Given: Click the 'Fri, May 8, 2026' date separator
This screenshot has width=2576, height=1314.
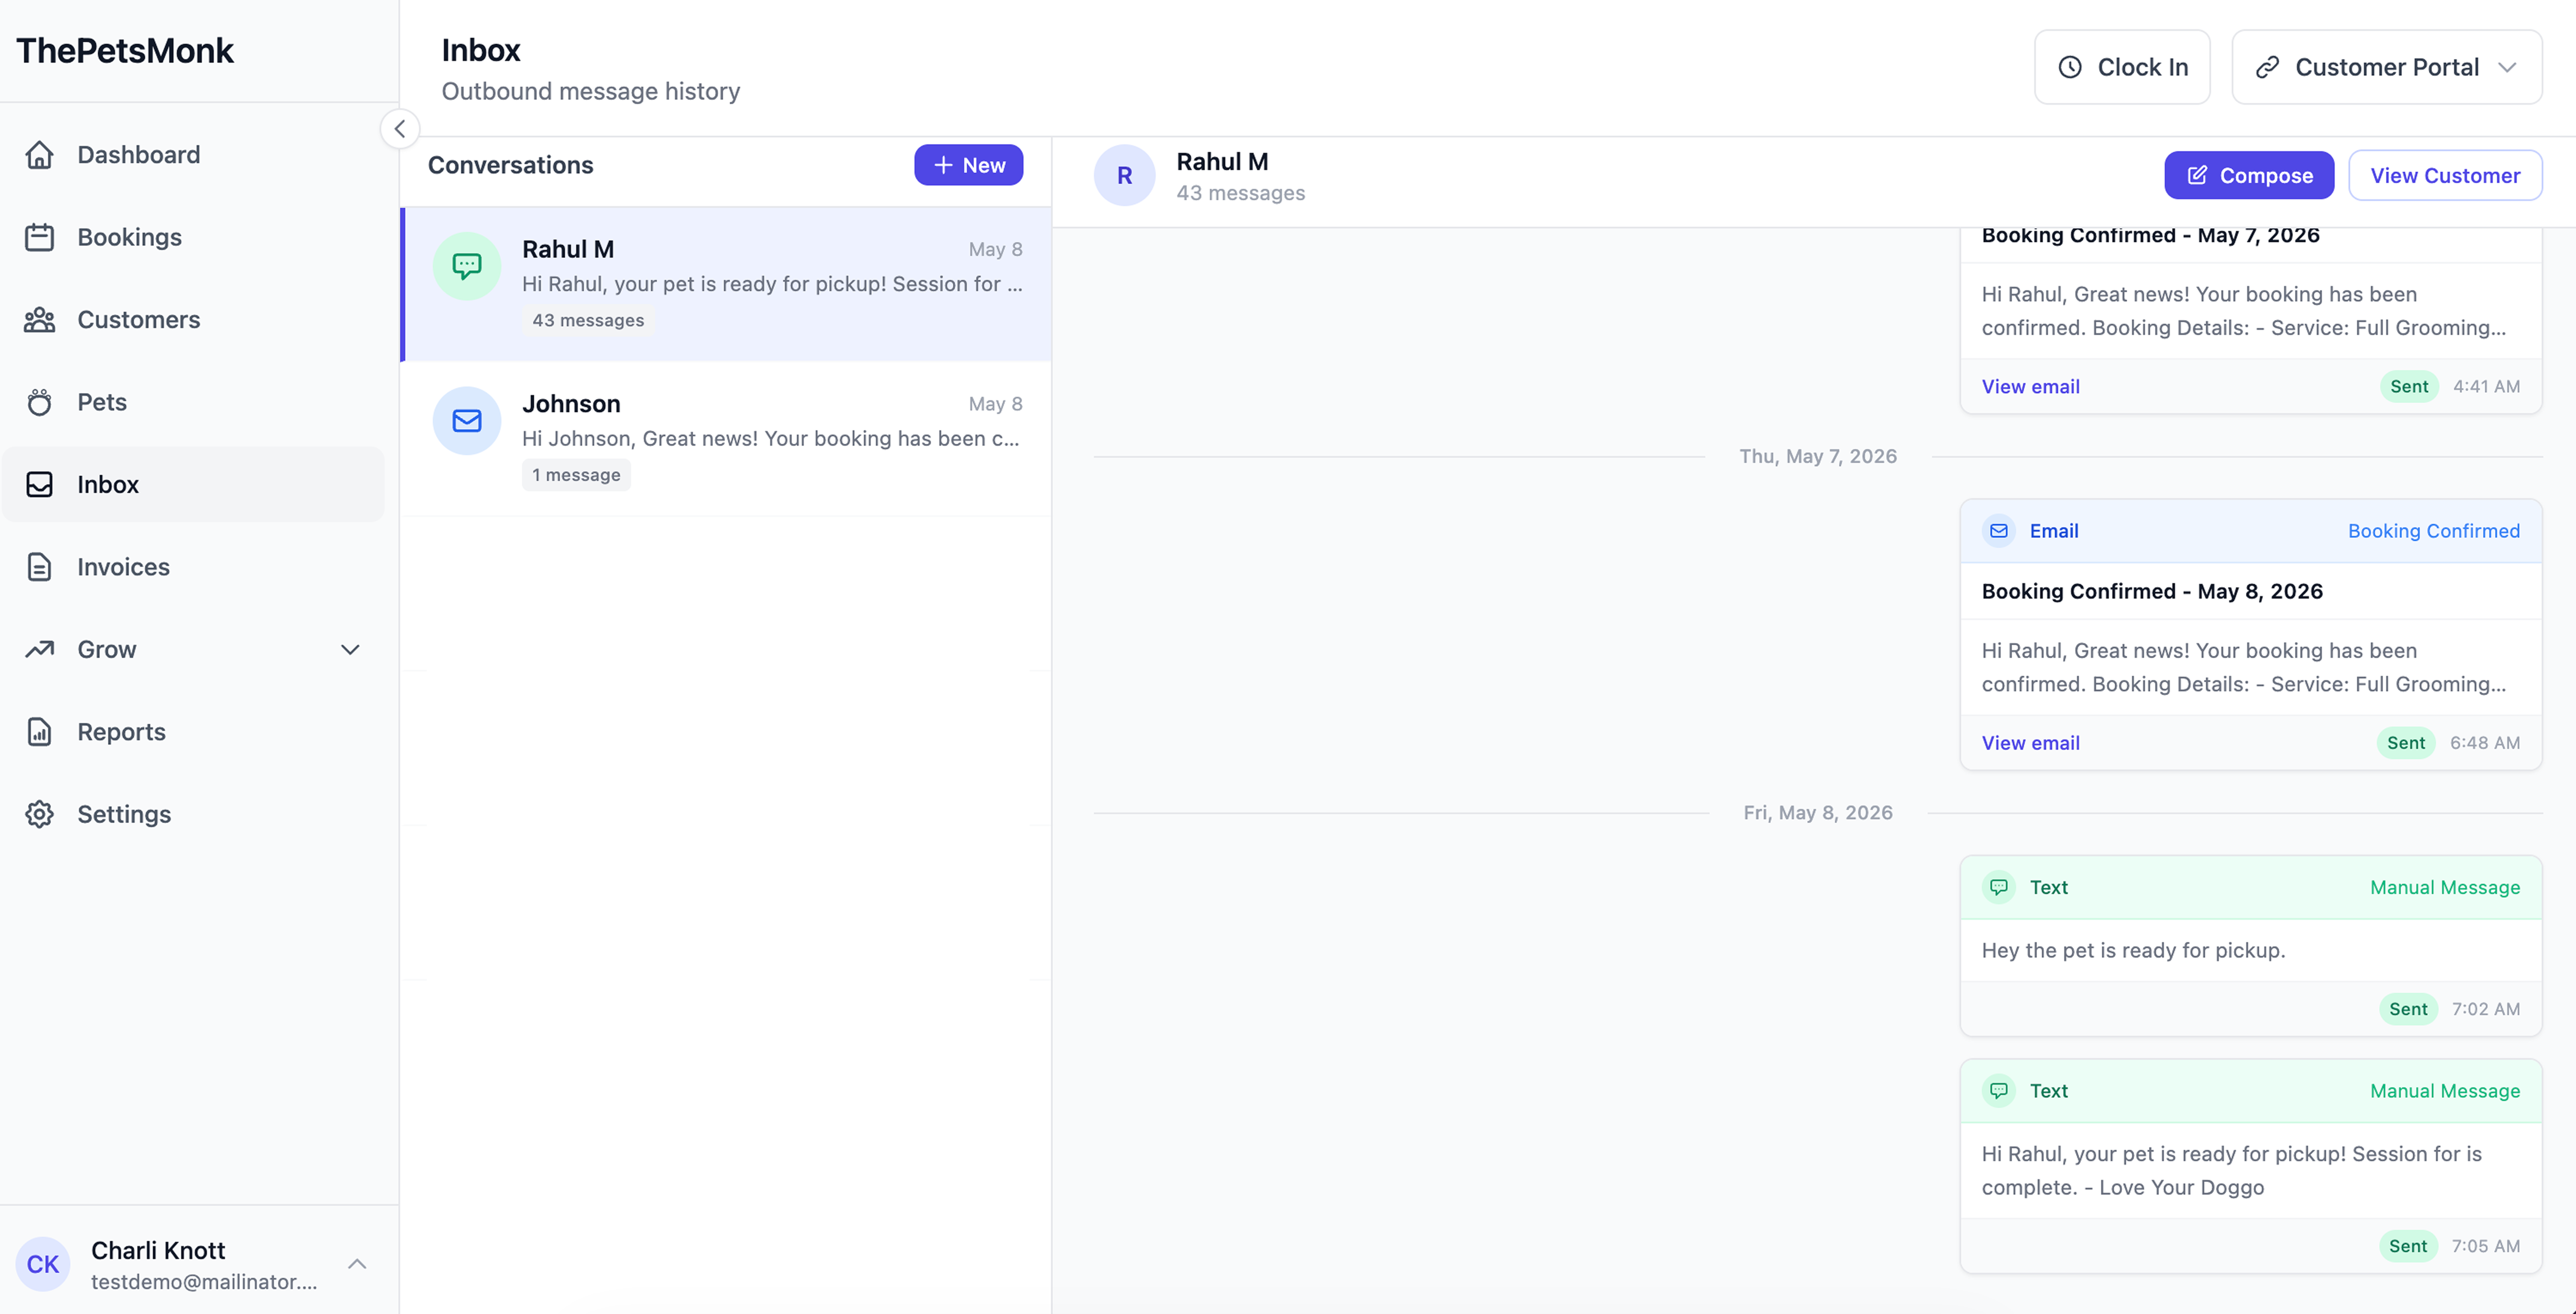Looking at the screenshot, I should pyautogui.click(x=1818, y=812).
